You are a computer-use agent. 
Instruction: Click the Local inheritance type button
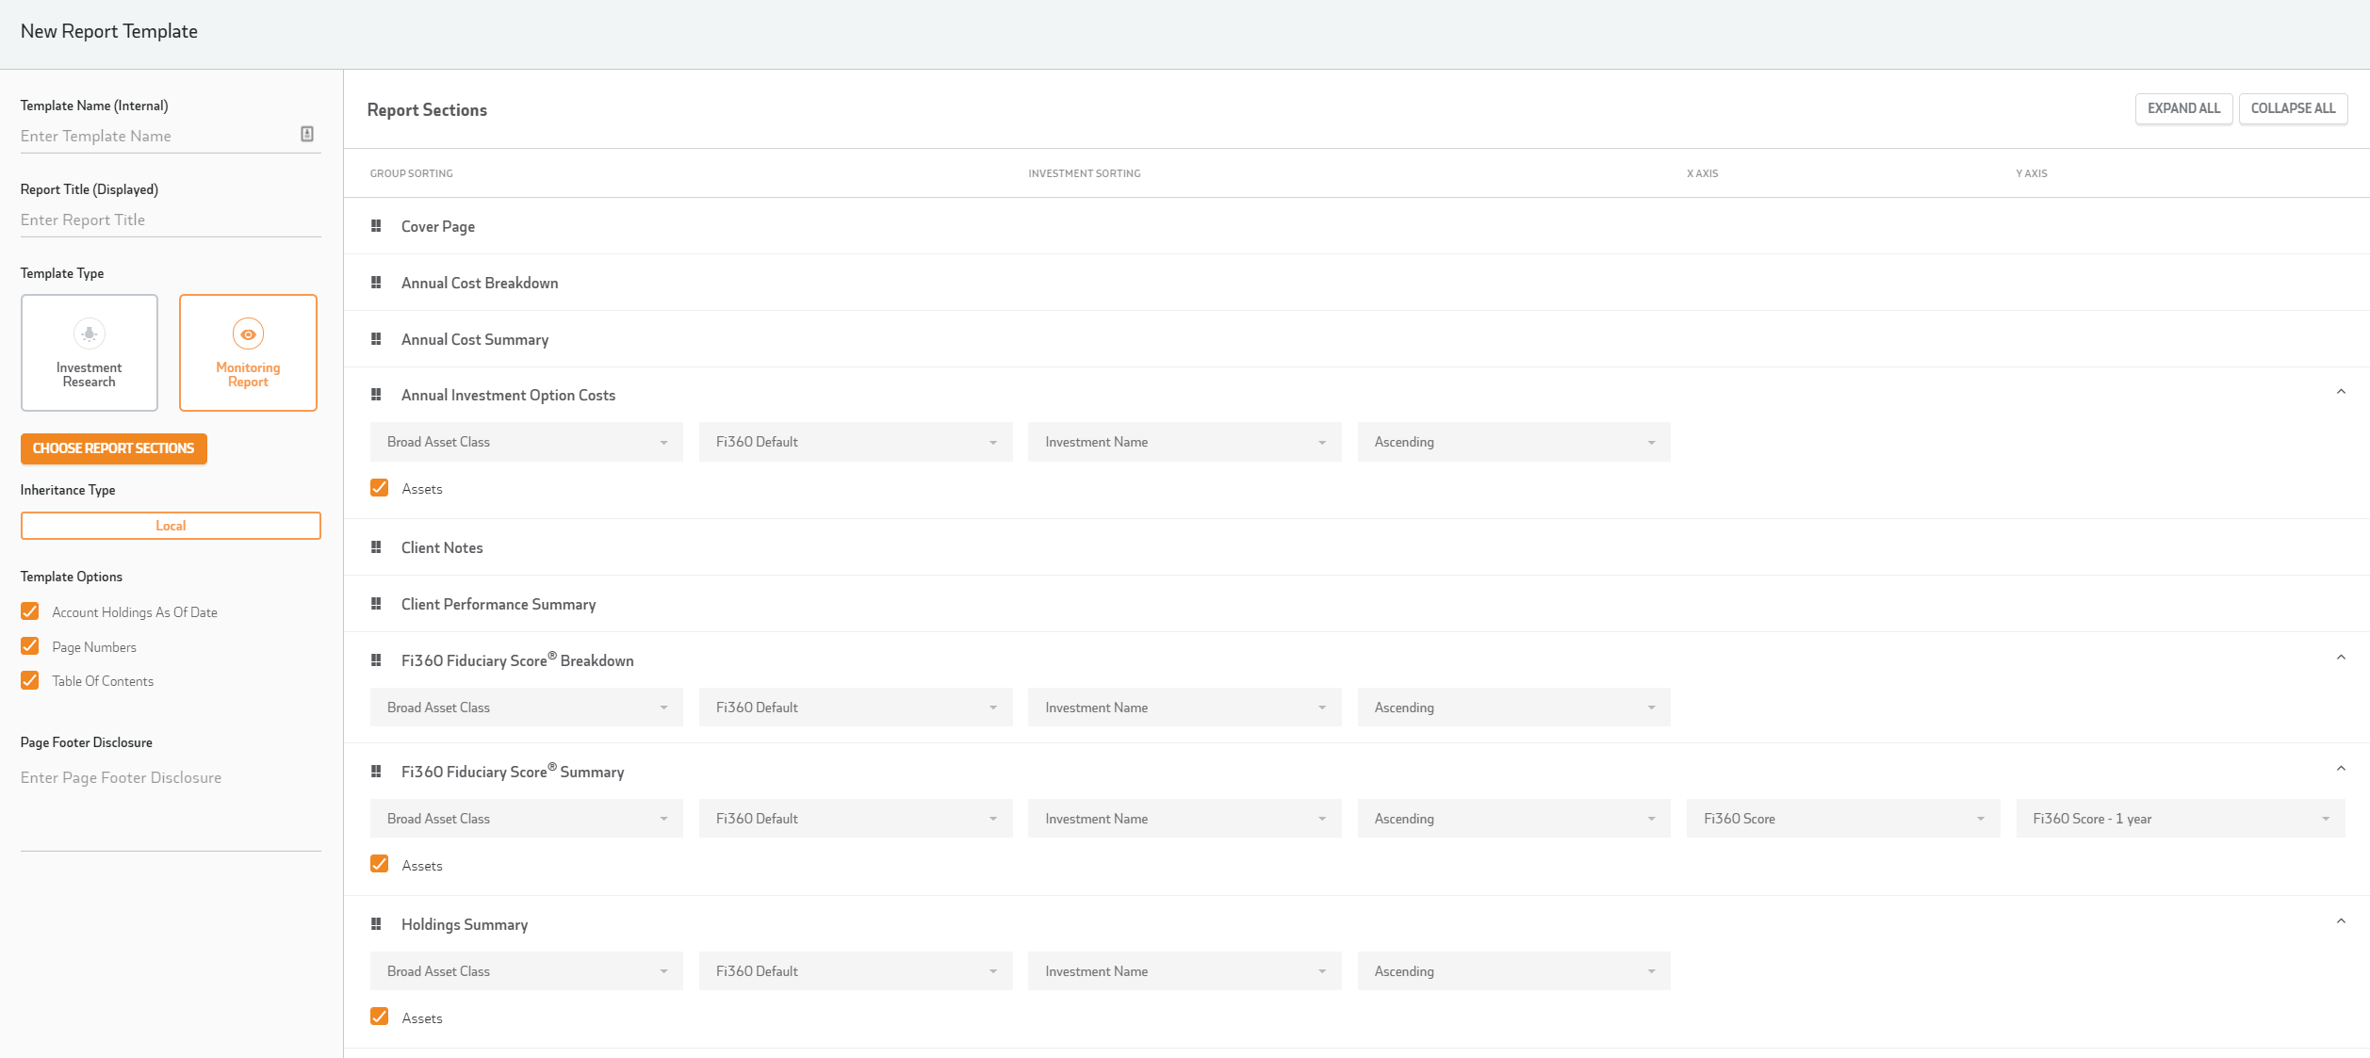coord(171,526)
